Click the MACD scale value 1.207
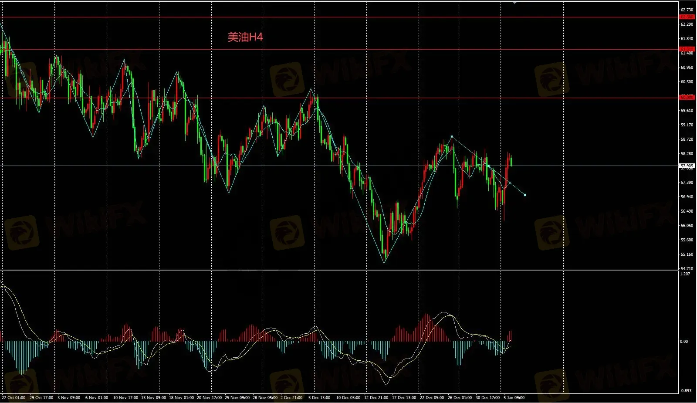Viewport: 697px width, 403px height. pyautogui.click(x=685, y=274)
